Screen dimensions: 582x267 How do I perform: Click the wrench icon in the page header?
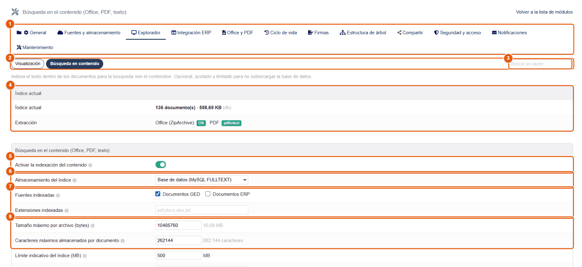pyautogui.click(x=15, y=12)
